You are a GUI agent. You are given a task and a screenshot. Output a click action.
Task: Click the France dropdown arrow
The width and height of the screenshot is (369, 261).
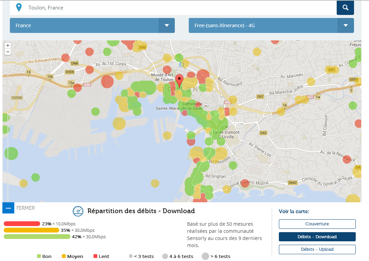pos(167,25)
